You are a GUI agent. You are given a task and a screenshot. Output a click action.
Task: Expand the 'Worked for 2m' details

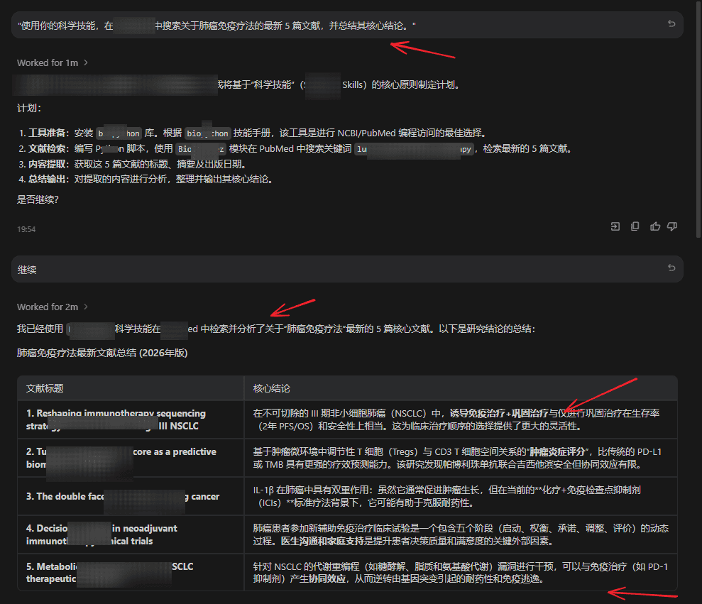point(53,307)
